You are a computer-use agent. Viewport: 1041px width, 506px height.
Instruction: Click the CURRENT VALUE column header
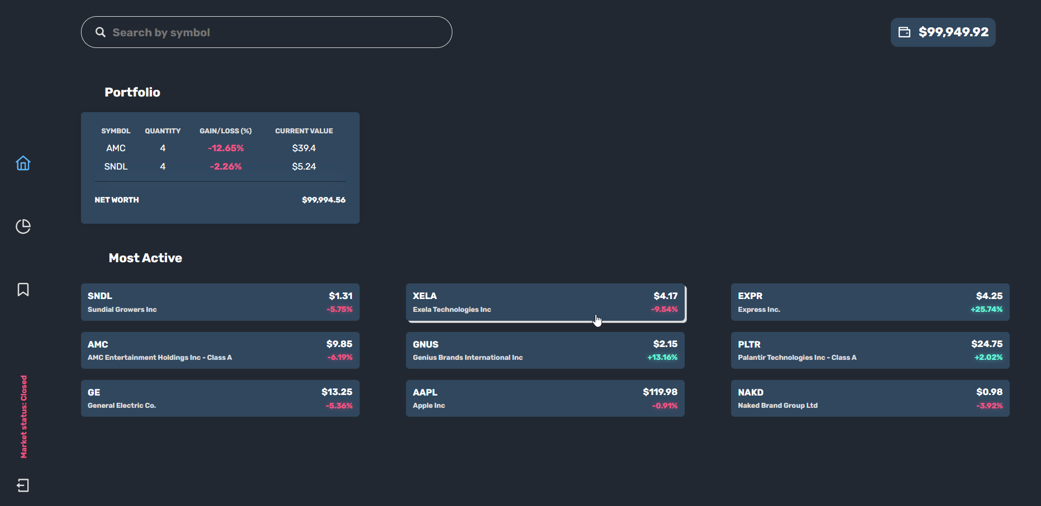tap(304, 131)
